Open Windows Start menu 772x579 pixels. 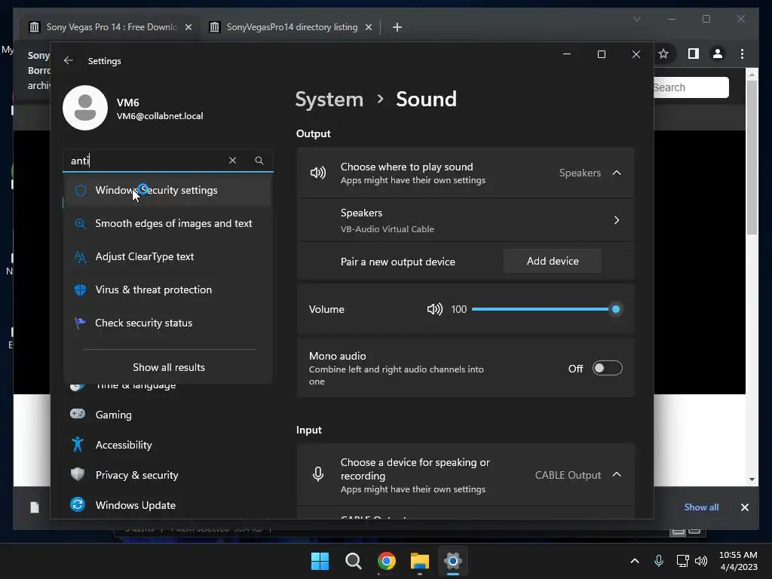click(x=320, y=561)
